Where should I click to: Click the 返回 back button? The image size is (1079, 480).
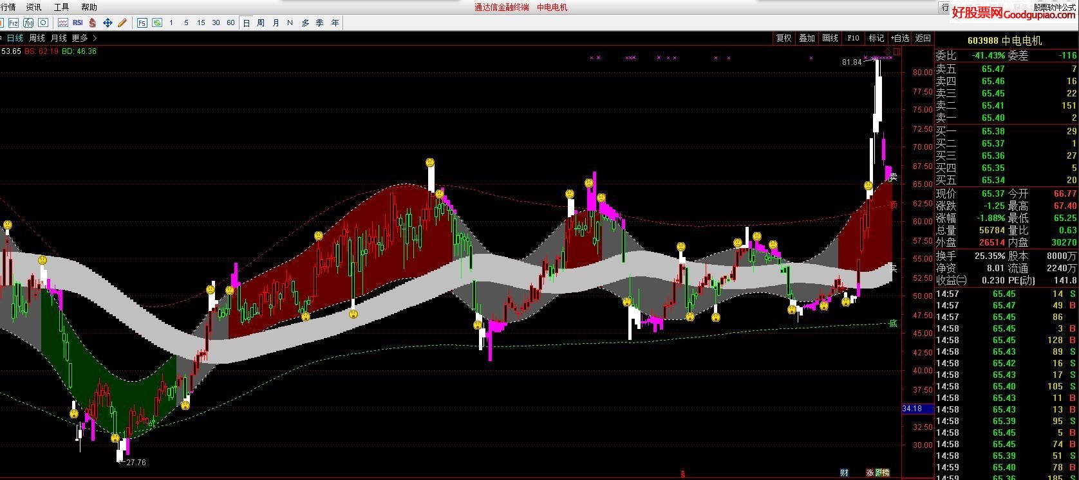click(x=923, y=38)
